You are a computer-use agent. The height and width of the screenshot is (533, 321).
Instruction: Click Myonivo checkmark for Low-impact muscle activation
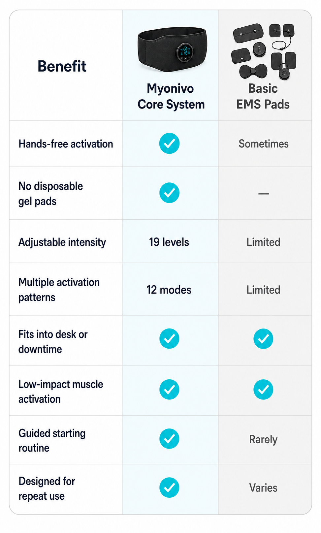coord(169,390)
